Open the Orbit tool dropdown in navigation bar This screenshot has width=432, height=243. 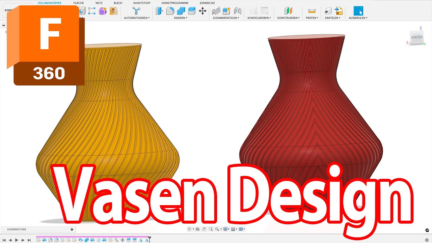tap(193, 229)
